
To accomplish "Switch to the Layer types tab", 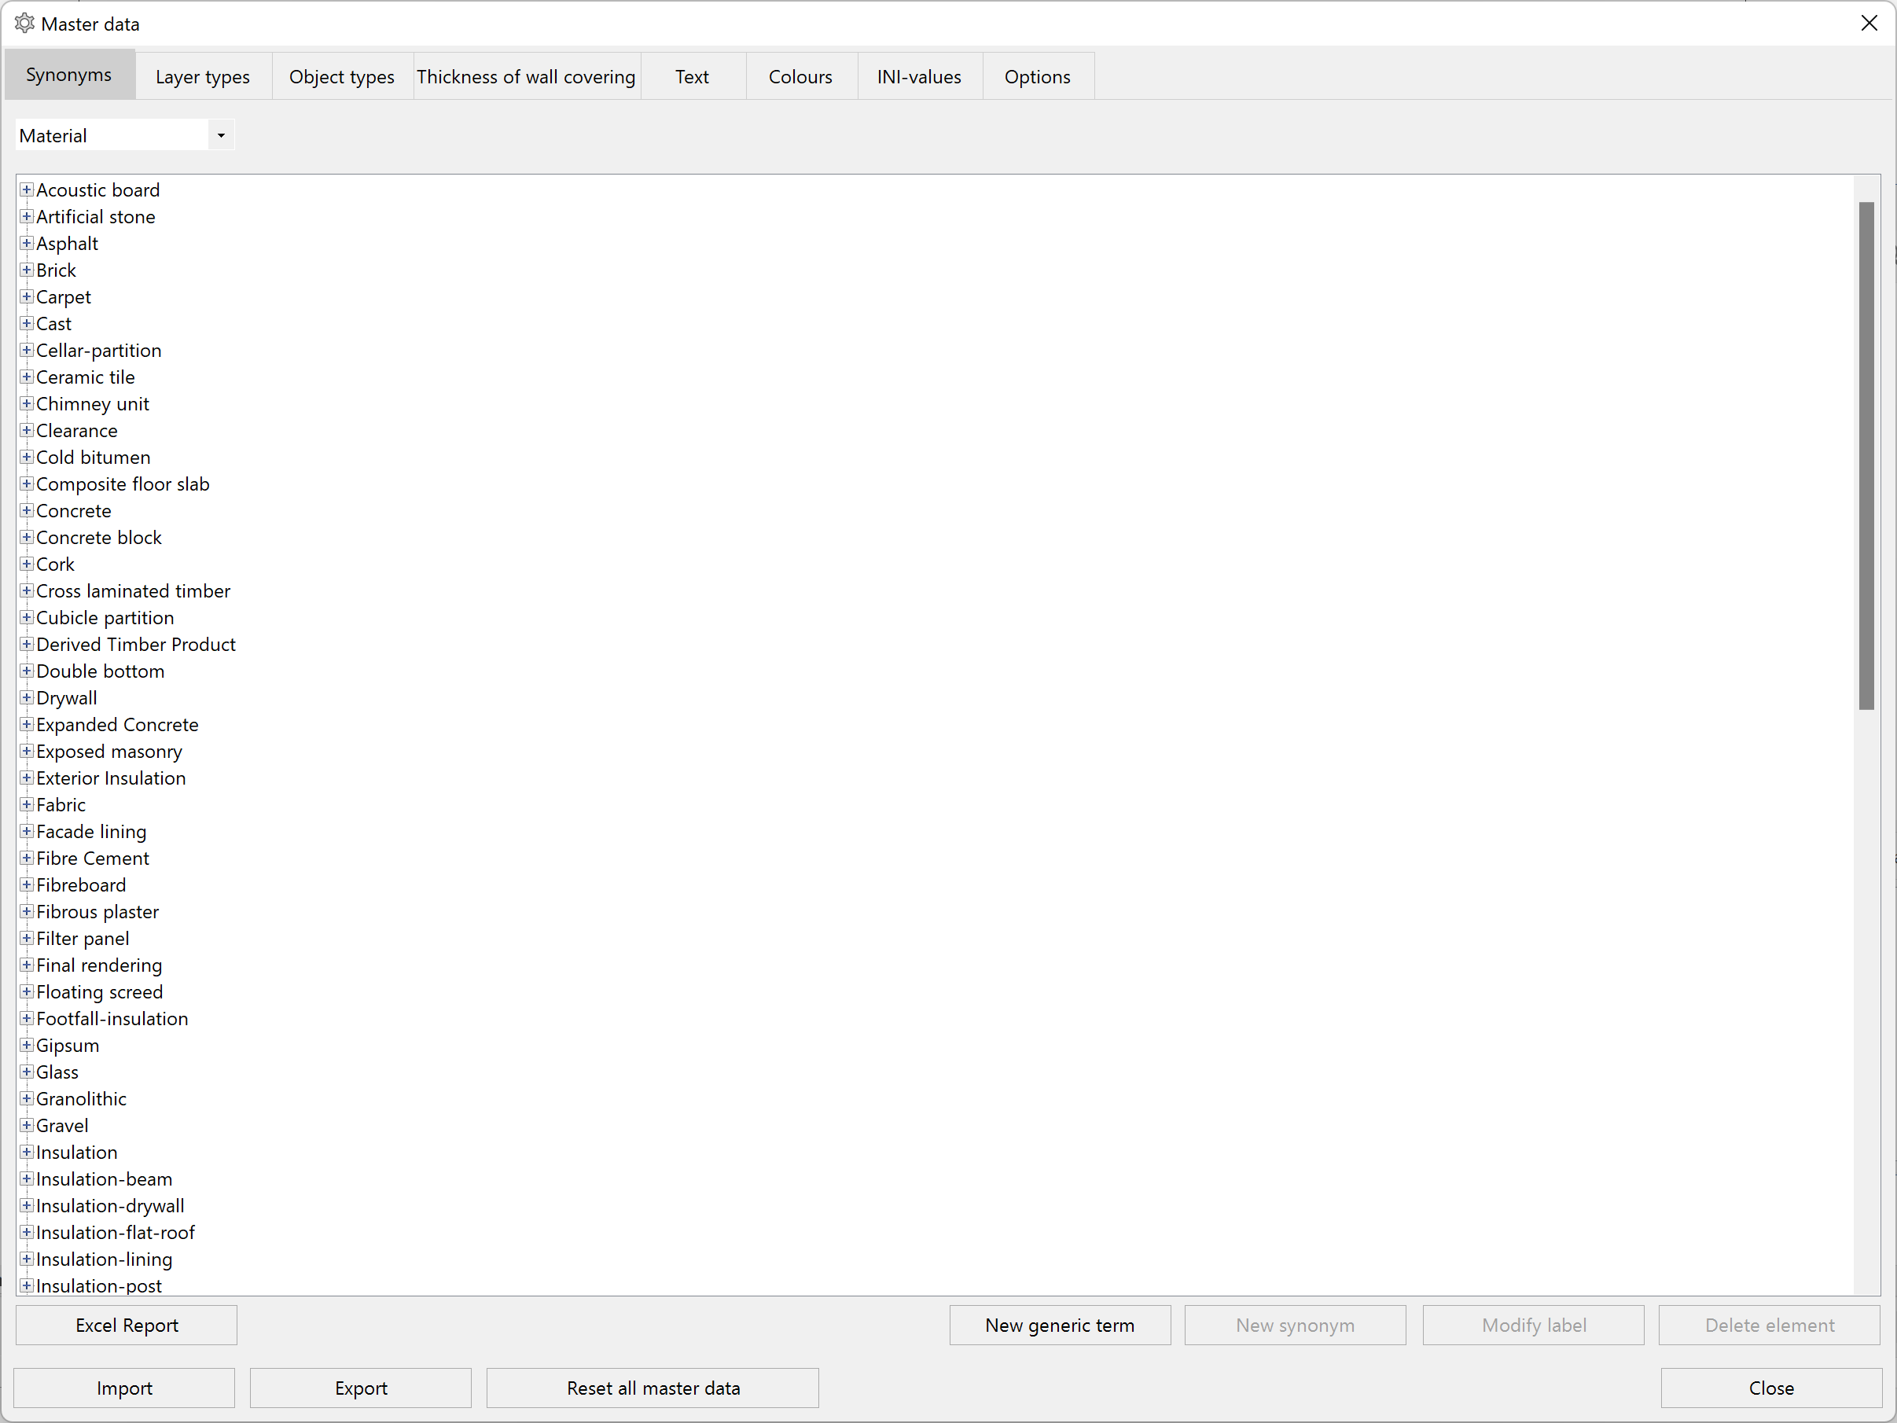I will coord(204,75).
